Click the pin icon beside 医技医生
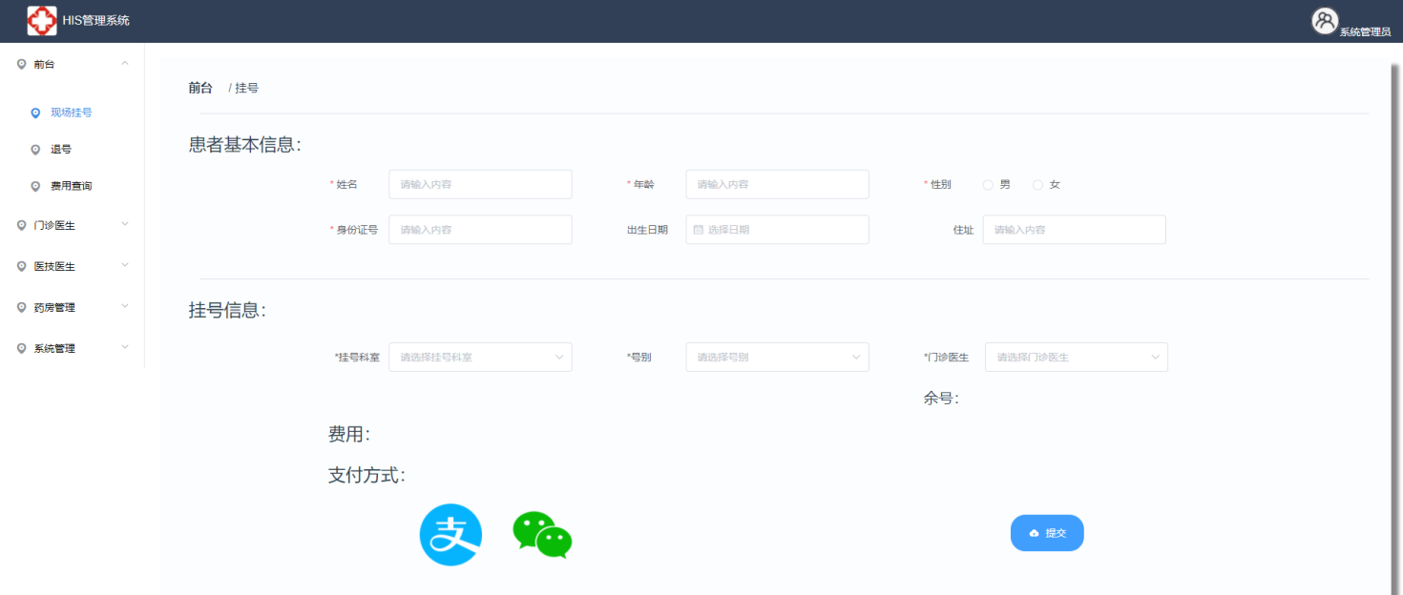The image size is (1403, 595). (x=21, y=267)
